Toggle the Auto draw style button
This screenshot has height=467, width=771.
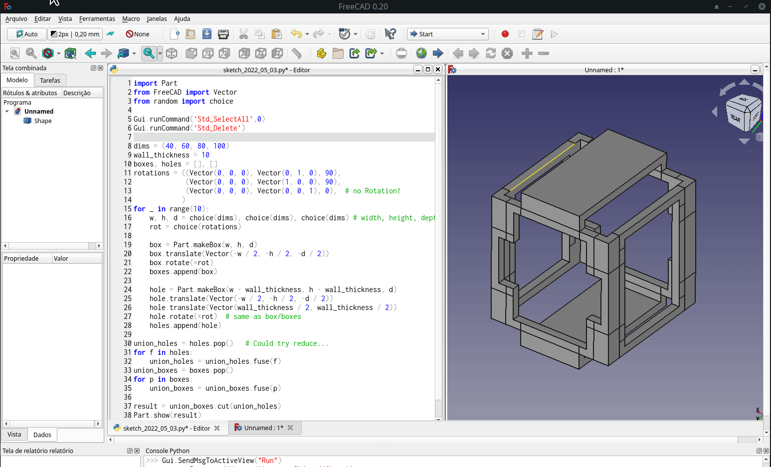[x=26, y=34]
